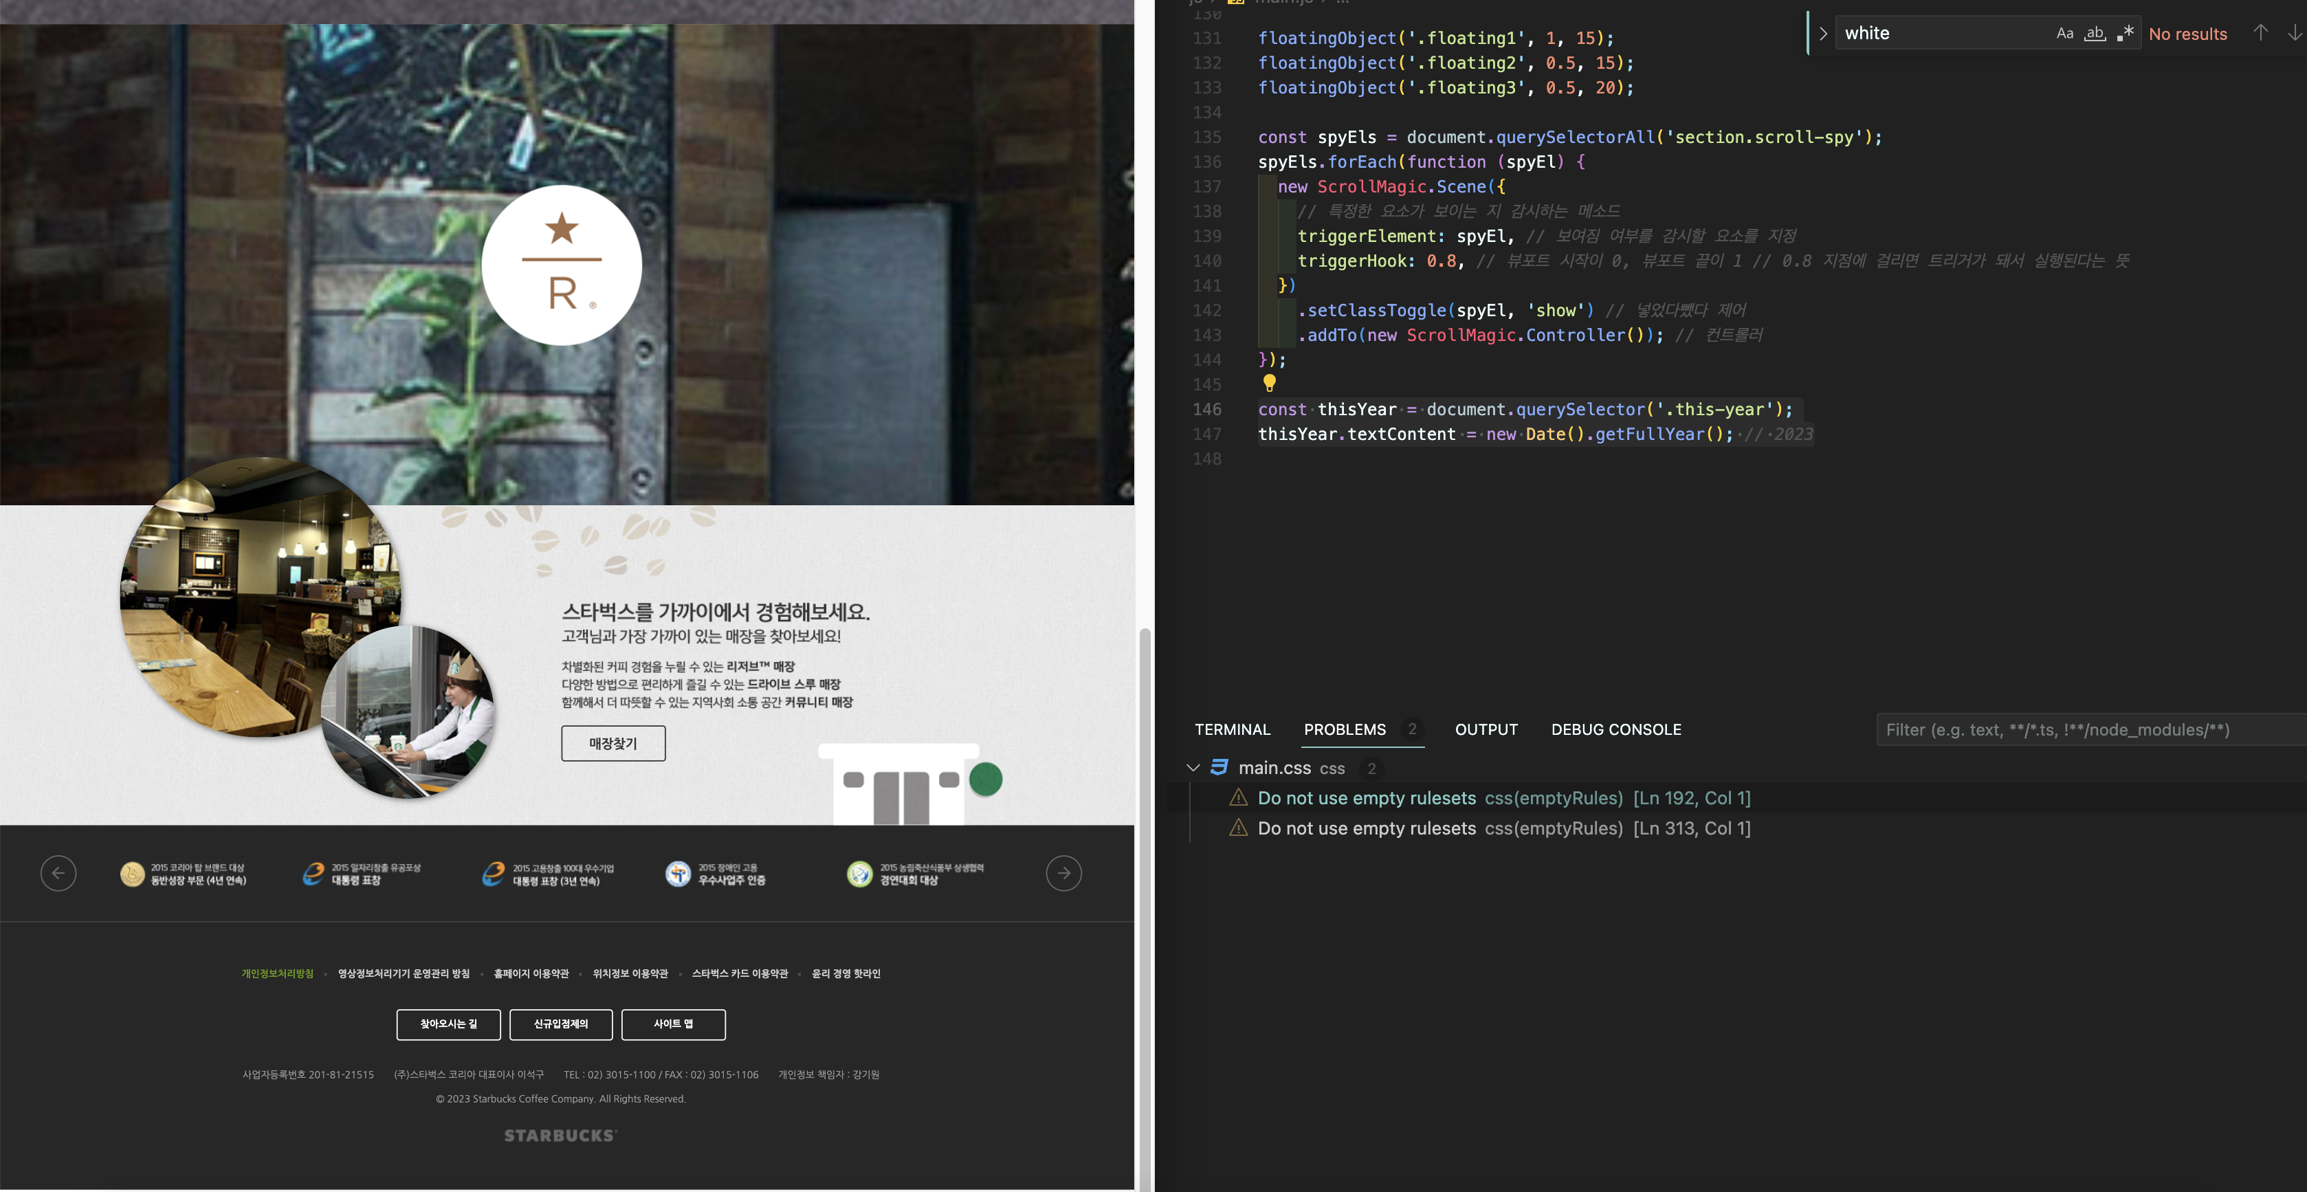
Task: Click the 개인정보처리방침 footer link
Action: (278, 973)
